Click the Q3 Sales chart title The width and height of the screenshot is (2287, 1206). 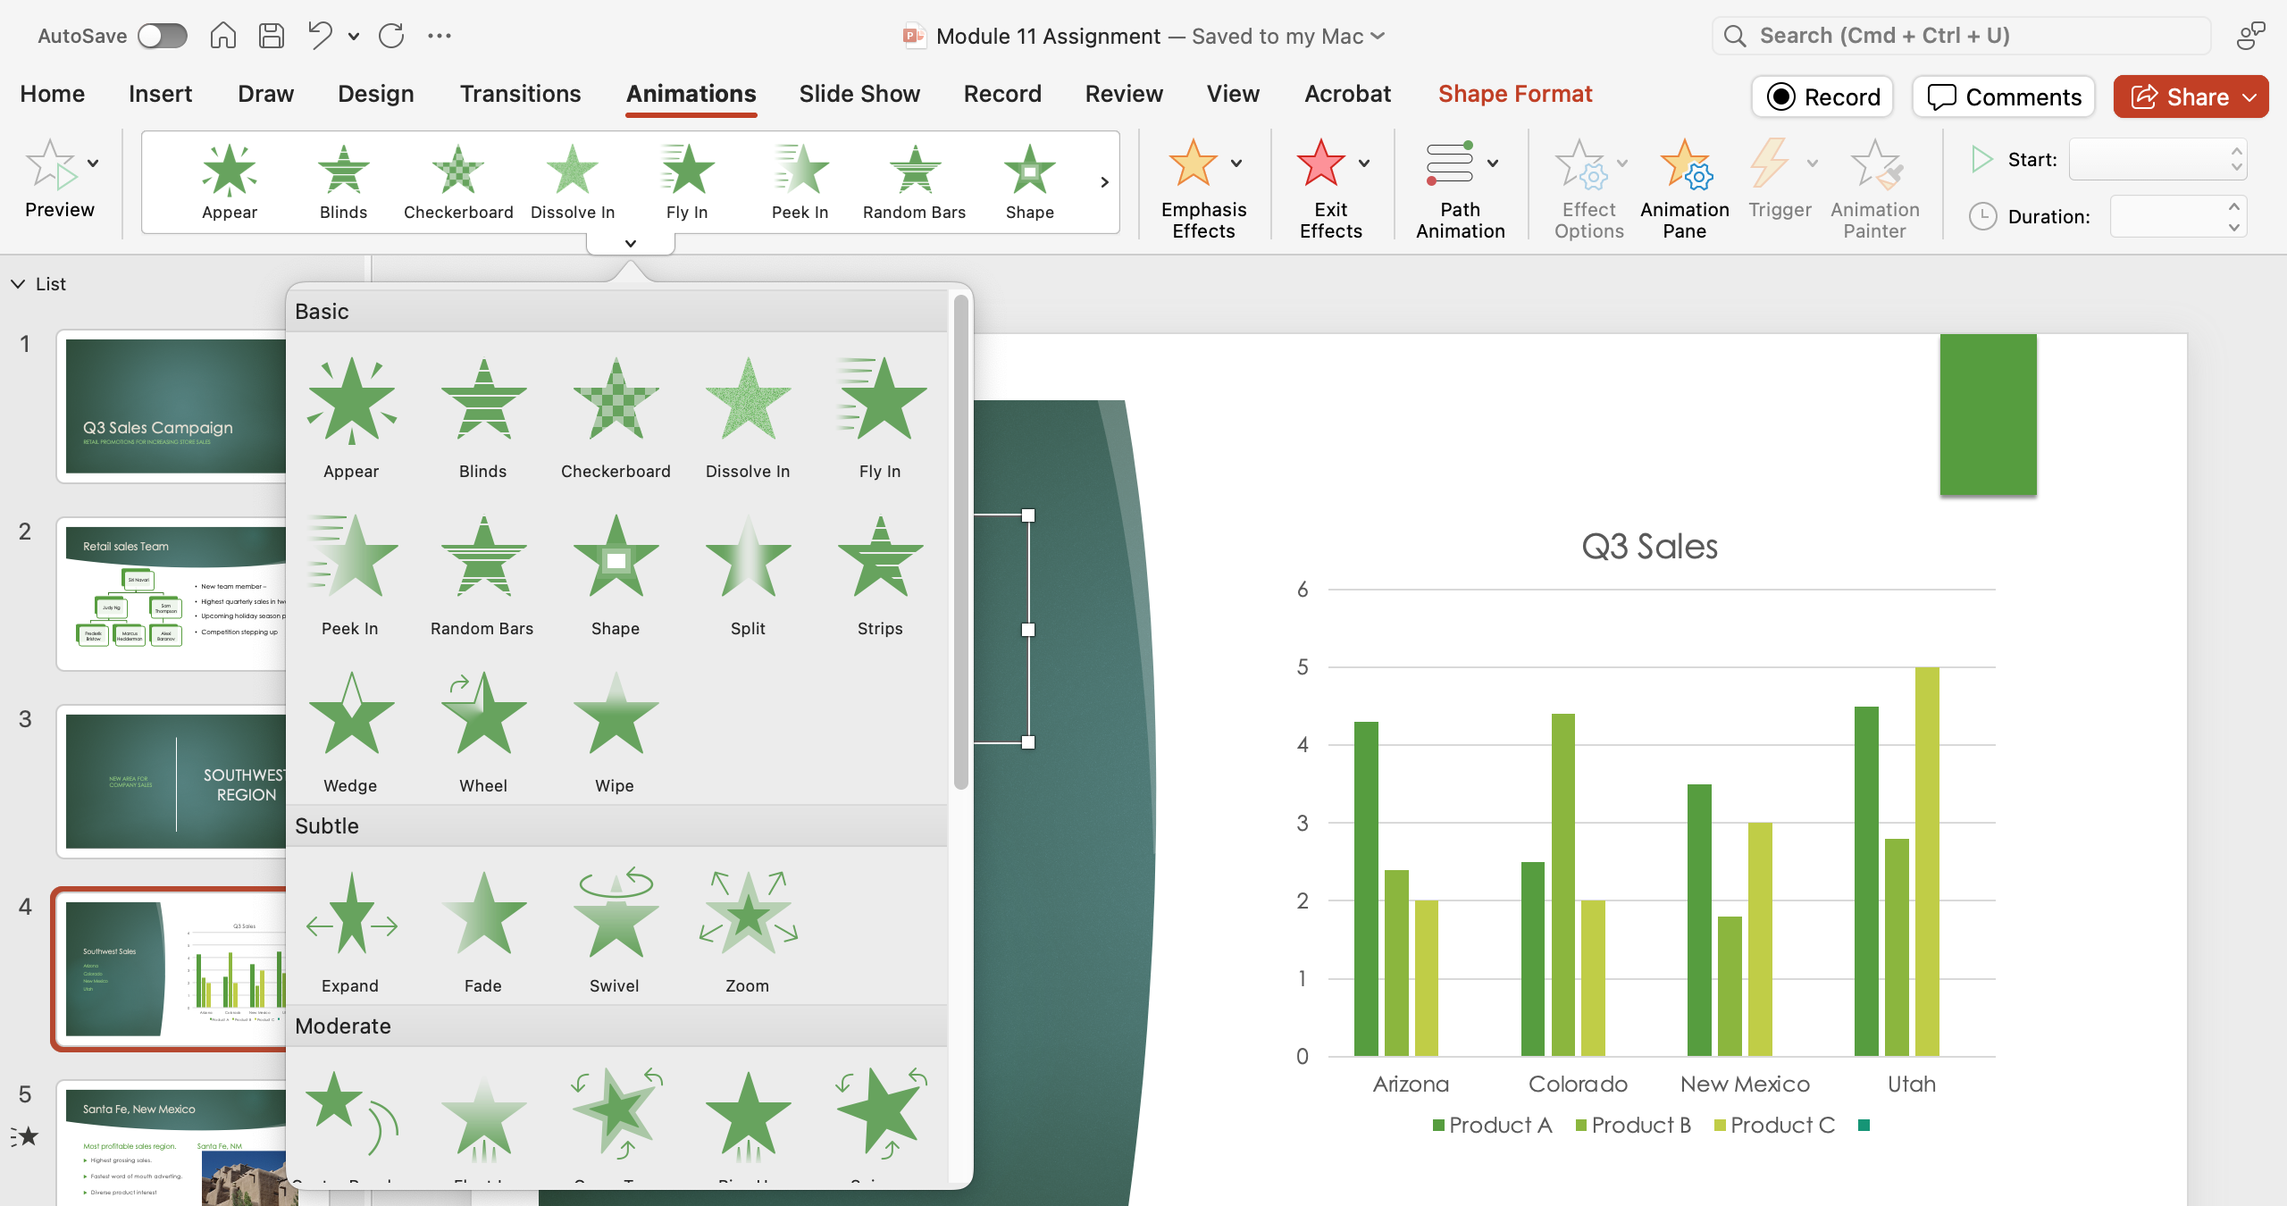(x=1649, y=546)
